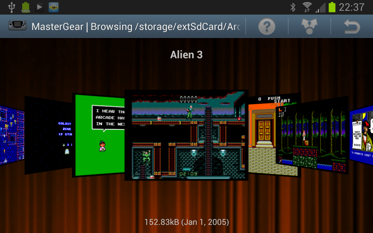This screenshot has width=373, height=233.
Task: Tap the play notification icon in status bar
Action: [40, 7]
